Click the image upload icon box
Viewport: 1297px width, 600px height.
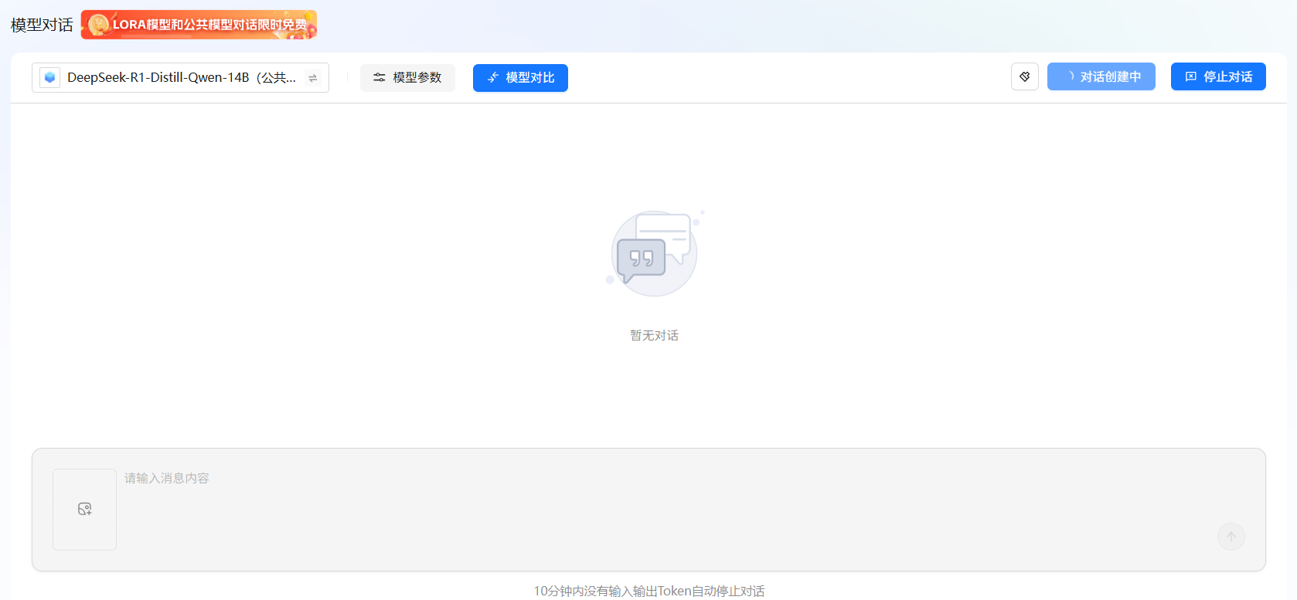point(84,510)
